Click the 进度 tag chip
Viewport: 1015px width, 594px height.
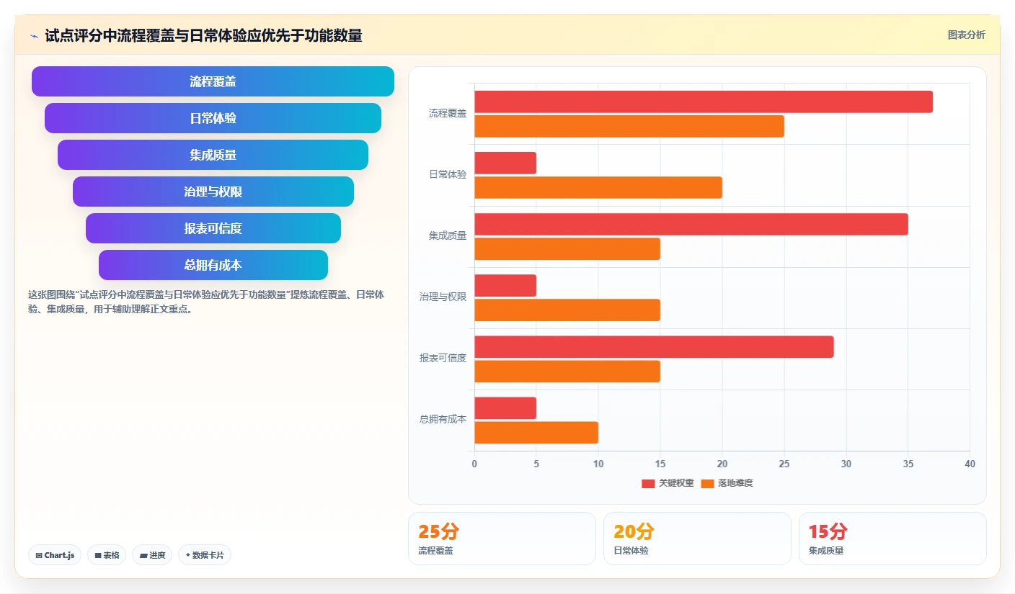152,555
